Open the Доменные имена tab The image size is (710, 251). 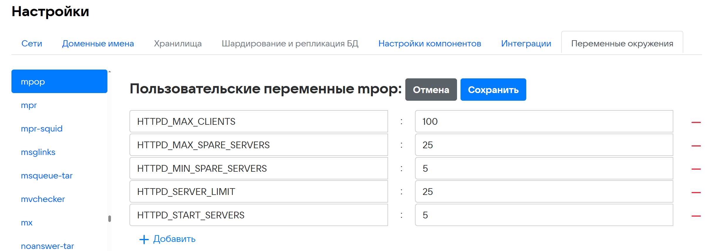[98, 43]
